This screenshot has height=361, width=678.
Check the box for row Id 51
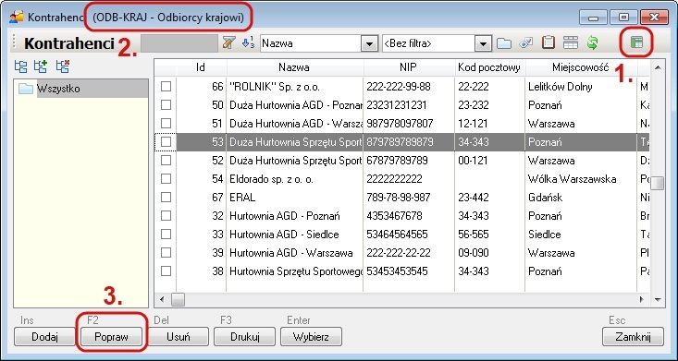166,124
